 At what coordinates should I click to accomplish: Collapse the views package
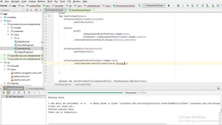click(x=8, y=35)
